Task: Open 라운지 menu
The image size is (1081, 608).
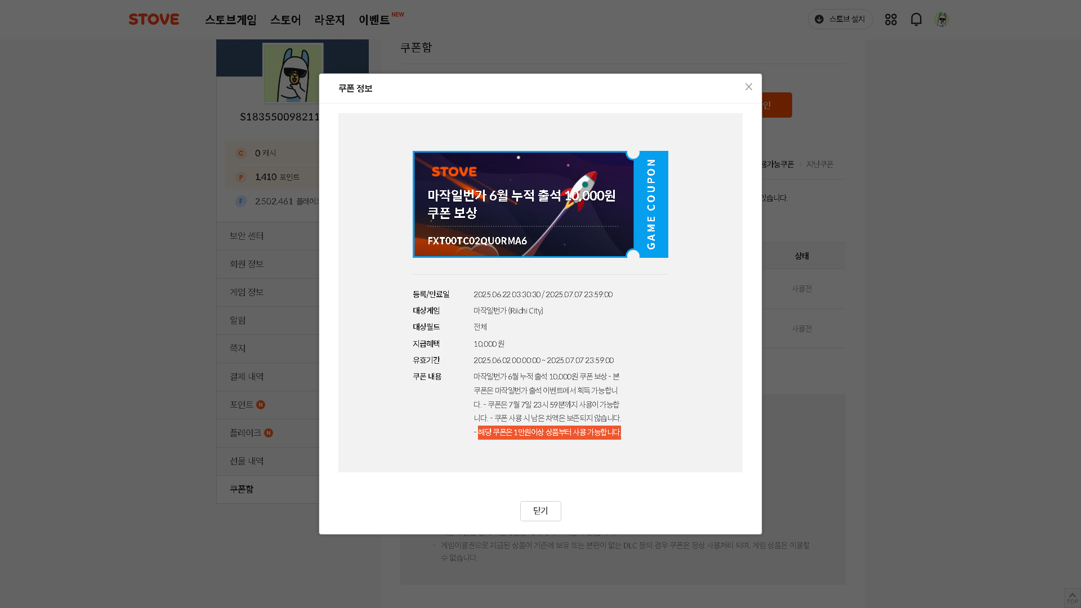Action: click(x=329, y=20)
